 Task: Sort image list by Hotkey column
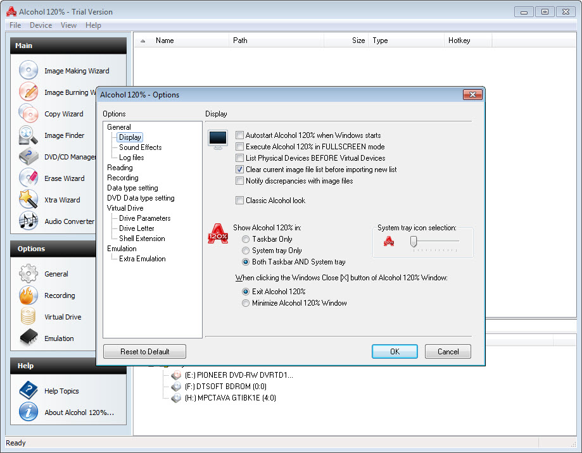tap(468, 40)
